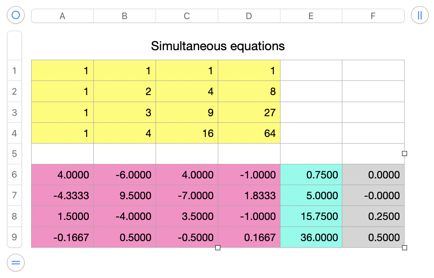Click the add columns handle icon
434x278 pixels.
coord(419,15)
